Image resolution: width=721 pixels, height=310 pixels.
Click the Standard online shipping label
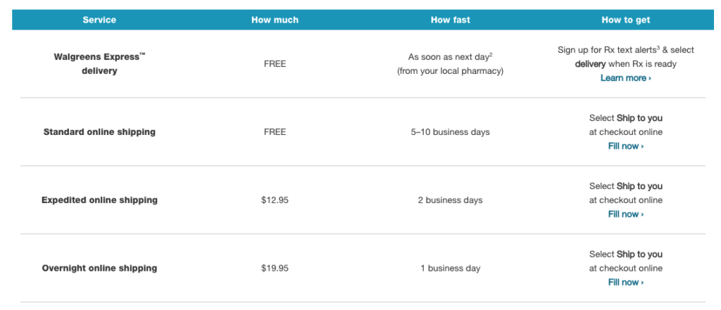pyautogui.click(x=99, y=132)
